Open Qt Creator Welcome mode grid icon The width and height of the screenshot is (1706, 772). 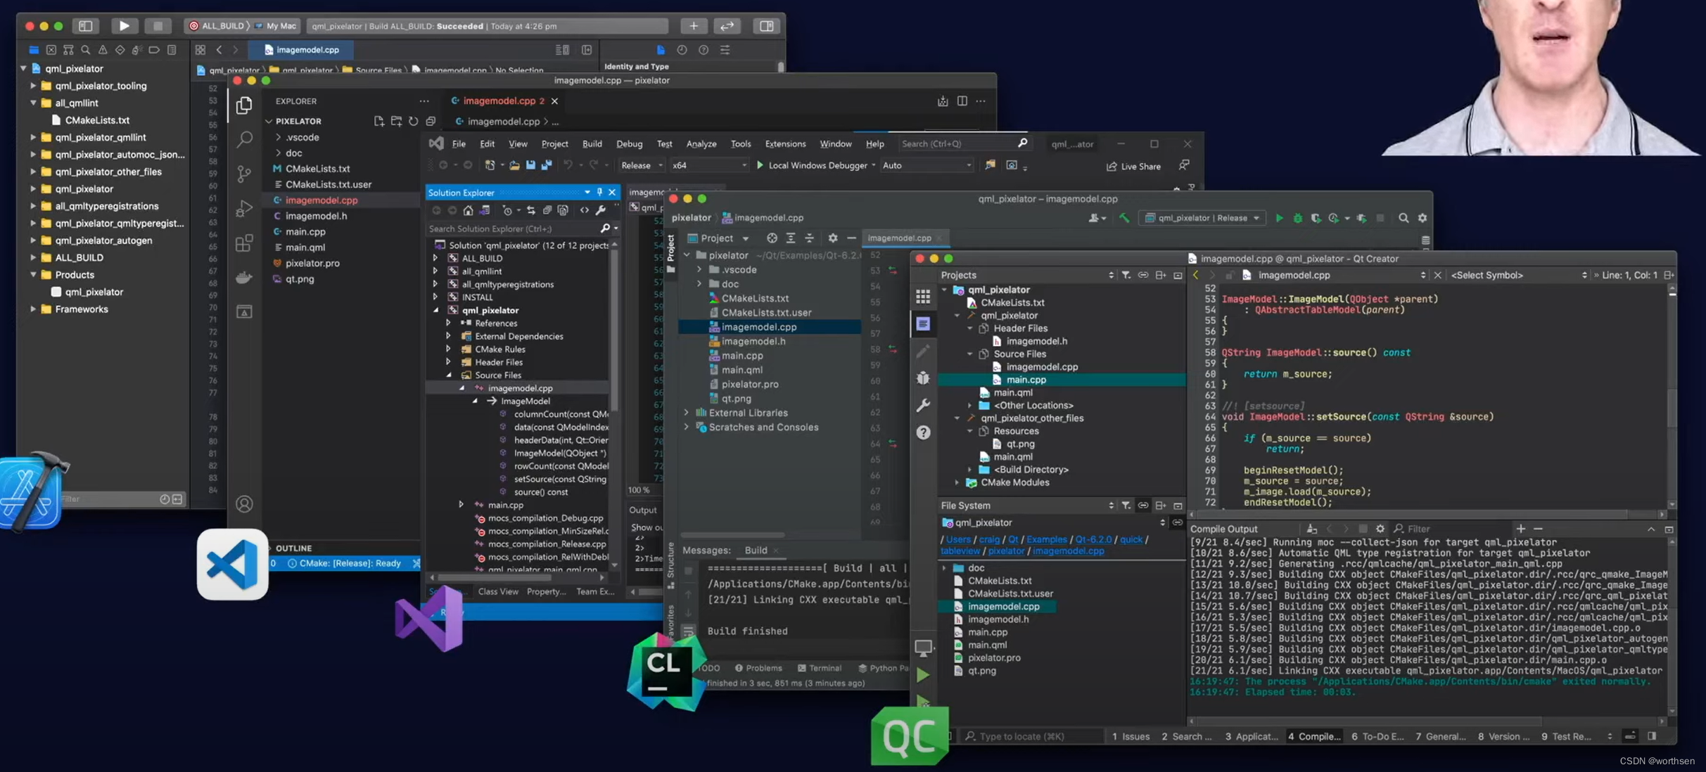923,297
